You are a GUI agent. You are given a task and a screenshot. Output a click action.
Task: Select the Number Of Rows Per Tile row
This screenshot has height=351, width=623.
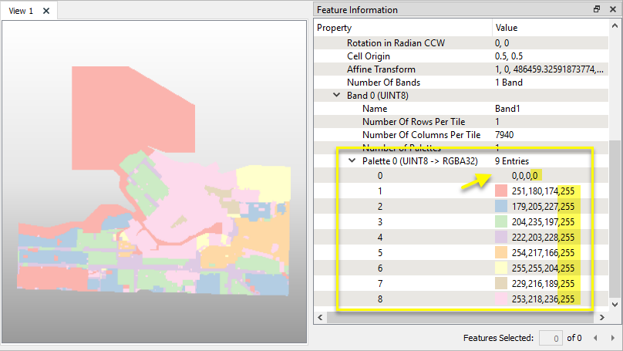tap(461, 122)
